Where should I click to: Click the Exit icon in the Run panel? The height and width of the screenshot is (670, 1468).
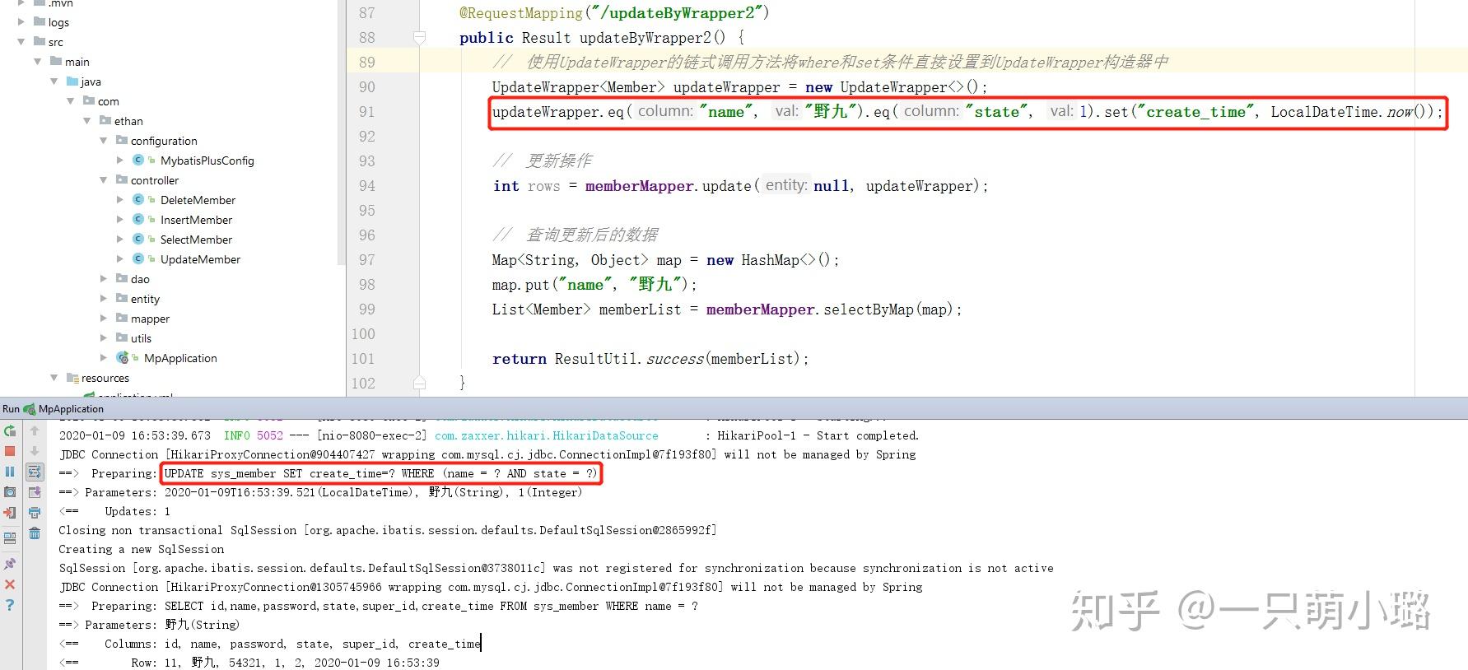10,513
